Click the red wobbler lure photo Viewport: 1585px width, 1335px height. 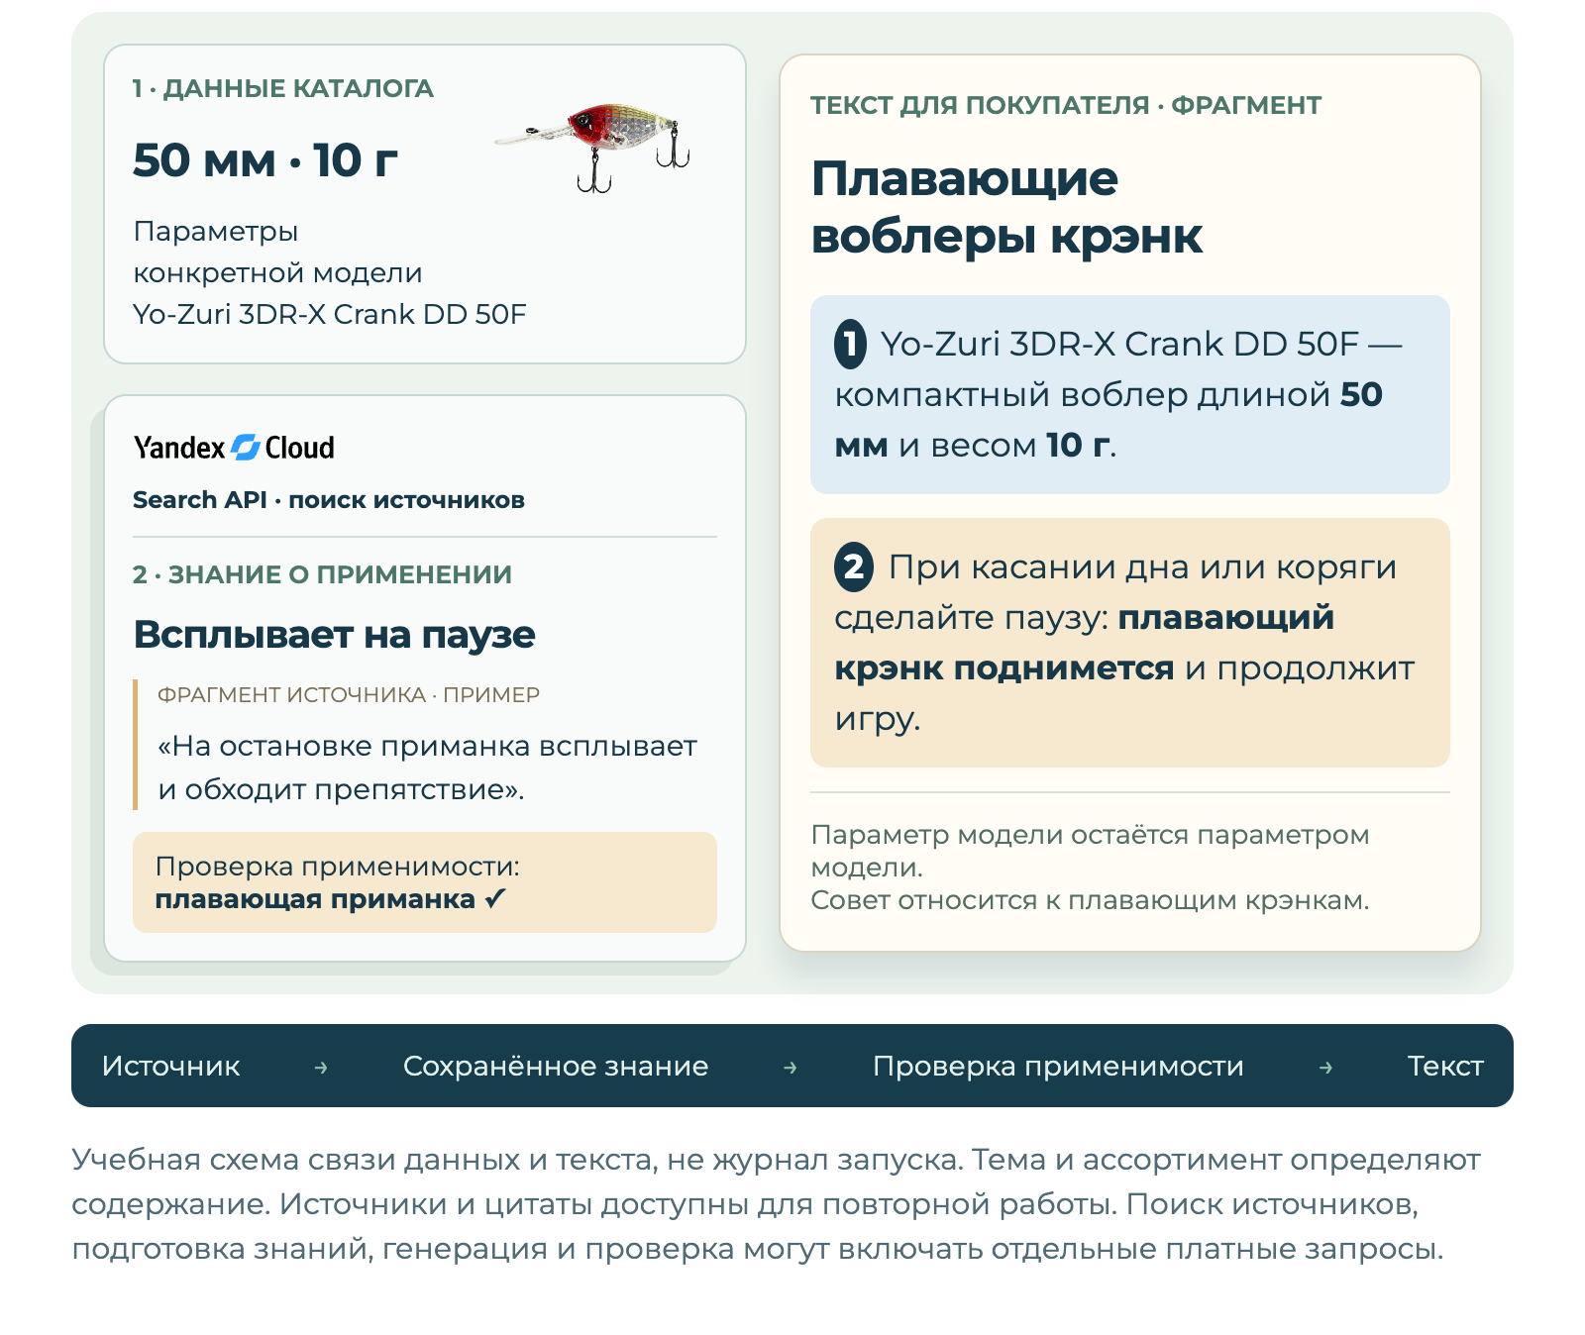coord(592,147)
